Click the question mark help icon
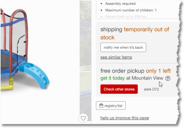185x128 pixels. pos(168,78)
